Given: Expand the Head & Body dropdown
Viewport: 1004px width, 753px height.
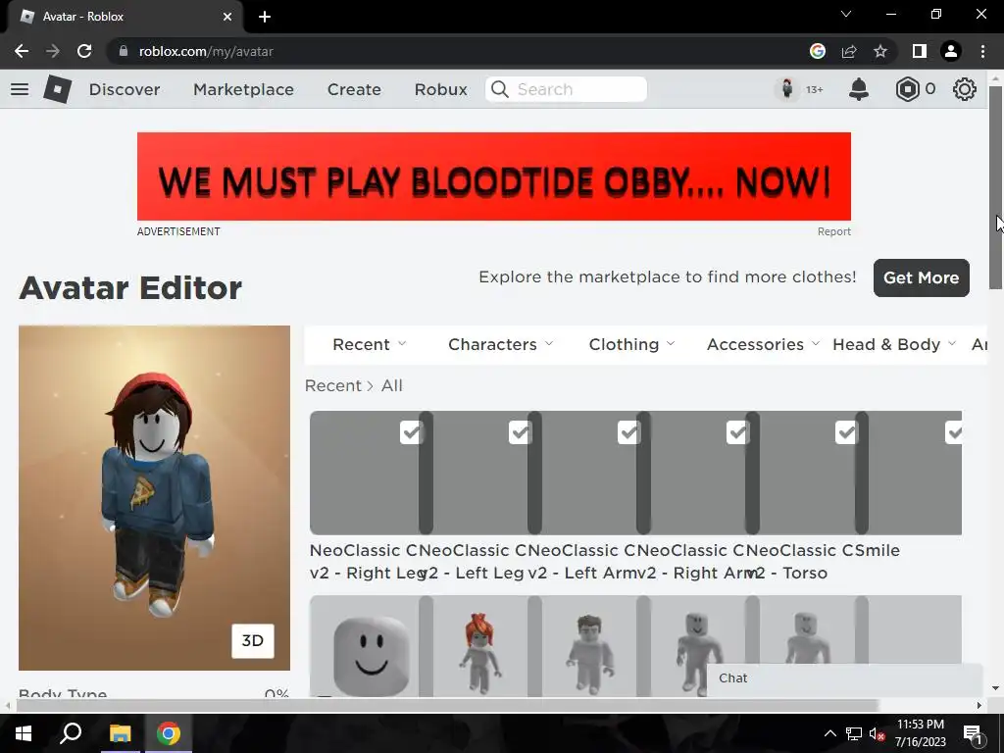Looking at the screenshot, I should click(x=894, y=344).
